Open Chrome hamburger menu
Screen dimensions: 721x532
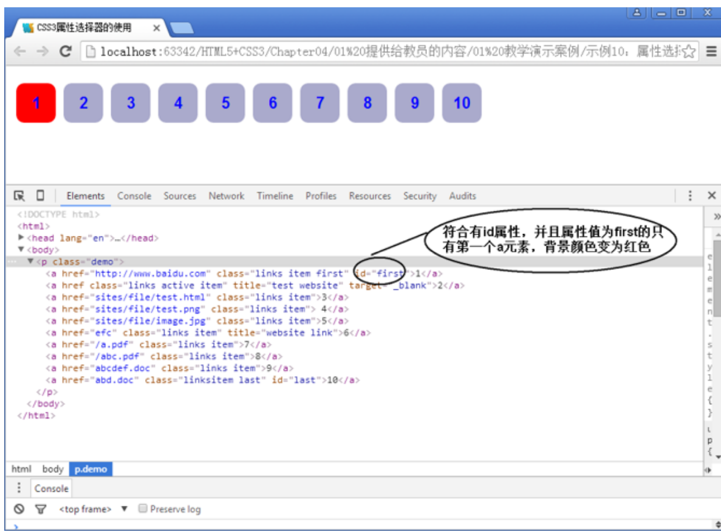711,51
